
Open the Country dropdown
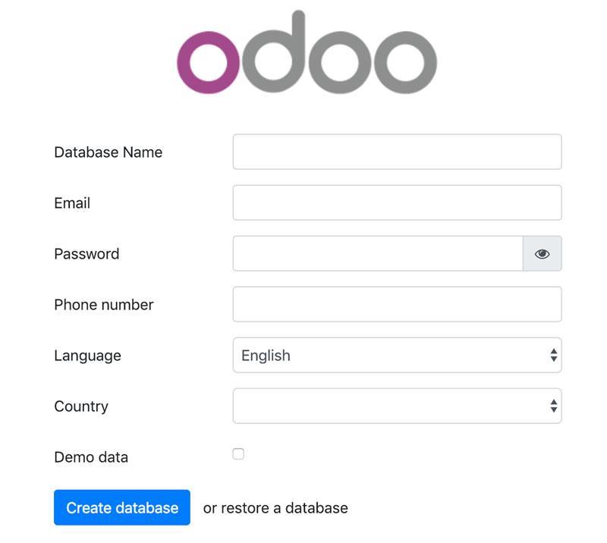click(396, 406)
